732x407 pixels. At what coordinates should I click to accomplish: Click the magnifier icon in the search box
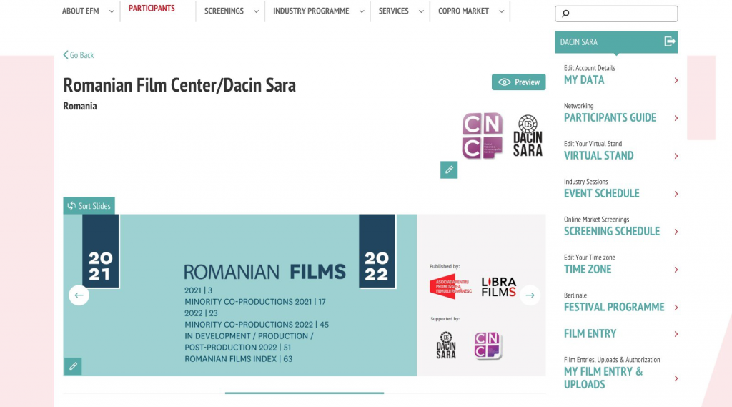pos(566,14)
